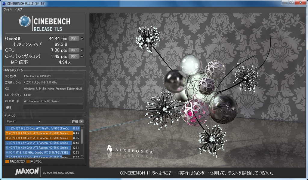Viewport: 308px width, 180px height.
Task: Click the ranking list scroll up arrow
Action: (x=82, y=128)
